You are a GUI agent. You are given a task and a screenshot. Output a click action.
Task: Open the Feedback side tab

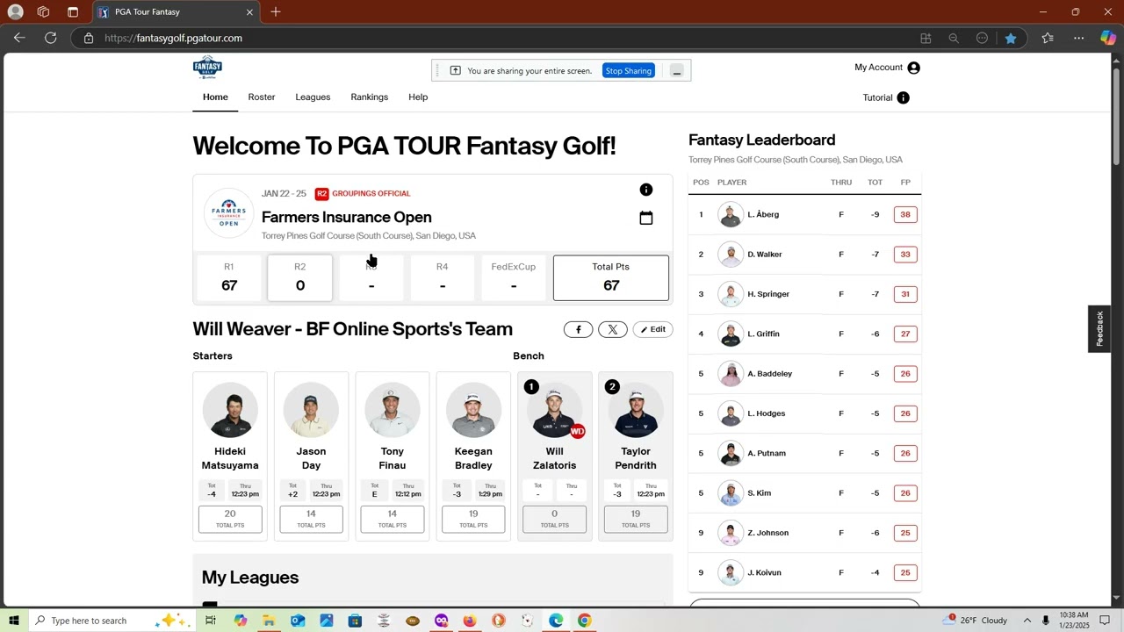(x=1099, y=328)
